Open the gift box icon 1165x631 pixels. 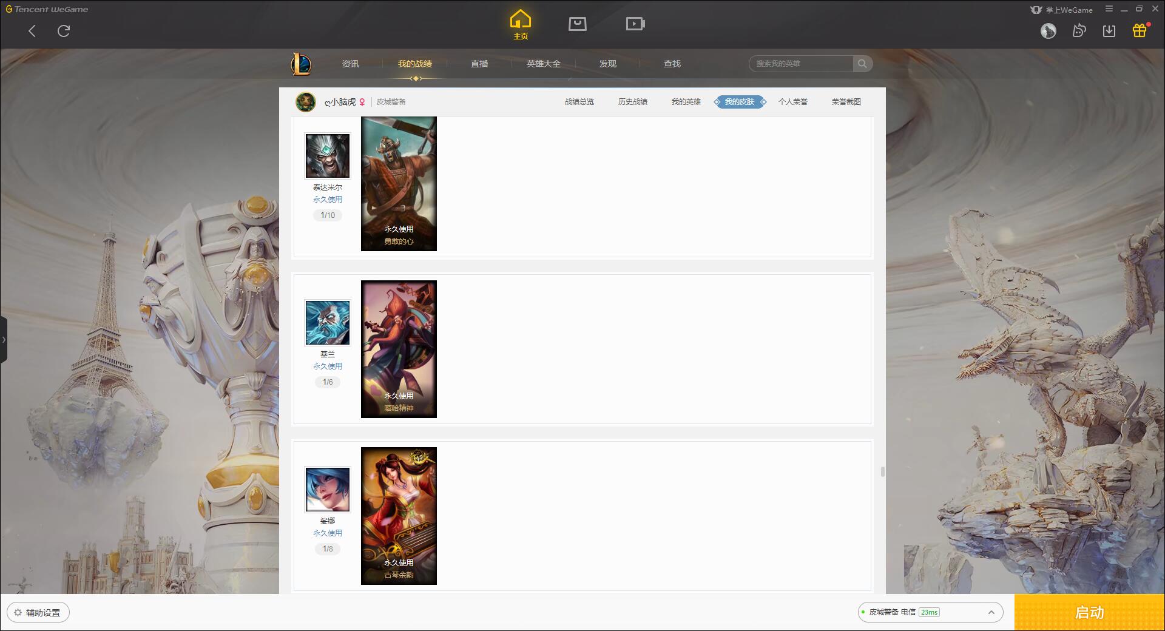(x=1140, y=30)
